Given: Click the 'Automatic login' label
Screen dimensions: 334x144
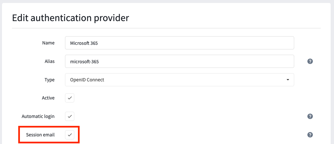Looking at the screenshot, I should tap(38, 116).
